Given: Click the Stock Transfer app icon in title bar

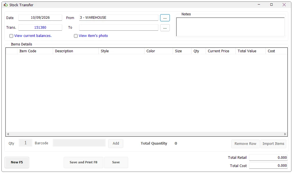Looking at the screenshot, I should [x=6, y=5].
